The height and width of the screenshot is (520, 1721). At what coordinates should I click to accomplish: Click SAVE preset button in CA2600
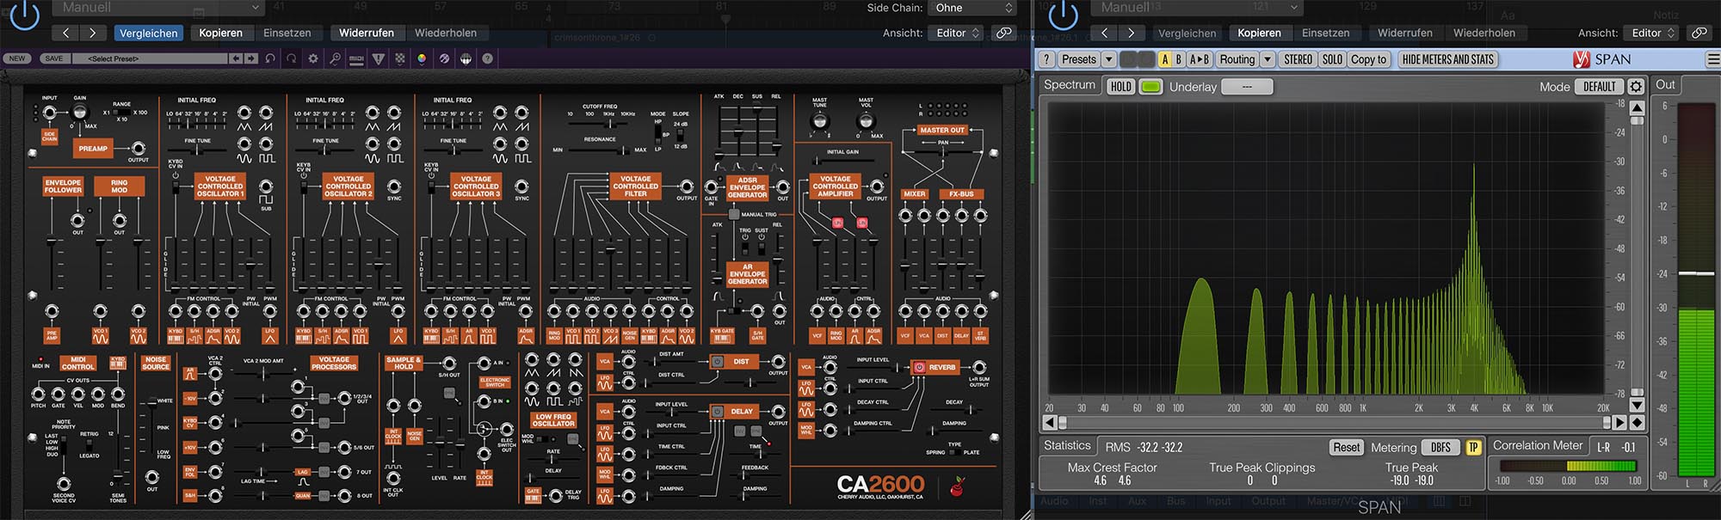(x=53, y=58)
